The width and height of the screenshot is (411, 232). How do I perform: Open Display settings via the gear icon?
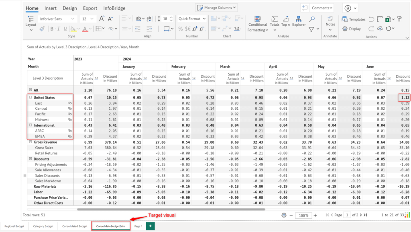(345, 28)
